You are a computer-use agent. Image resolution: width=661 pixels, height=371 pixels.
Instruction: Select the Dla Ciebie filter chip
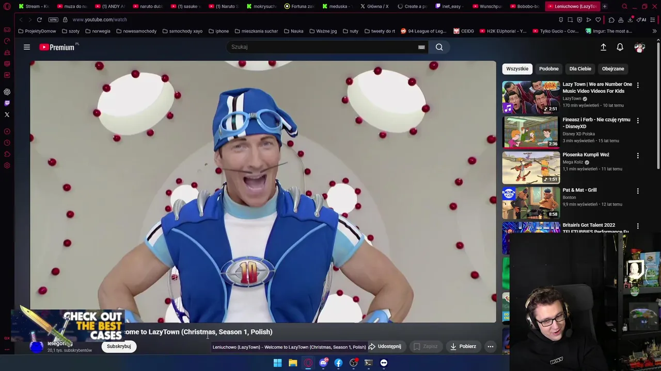click(x=580, y=69)
